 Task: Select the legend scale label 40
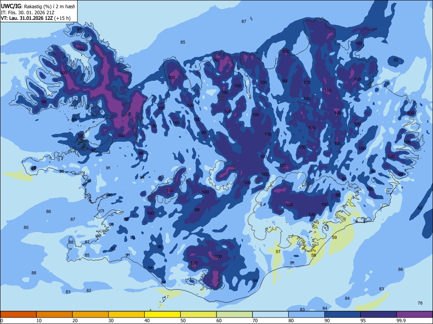click(x=147, y=321)
